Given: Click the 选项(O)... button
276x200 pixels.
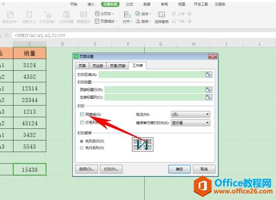Looking at the screenshot, I should pos(86,169).
